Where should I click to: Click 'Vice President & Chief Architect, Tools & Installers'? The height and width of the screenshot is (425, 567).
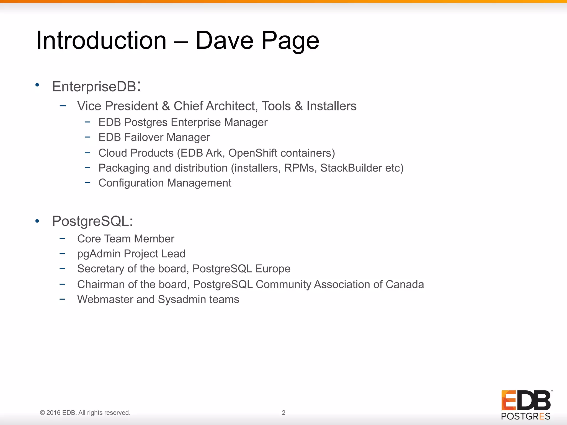[x=217, y=106]
